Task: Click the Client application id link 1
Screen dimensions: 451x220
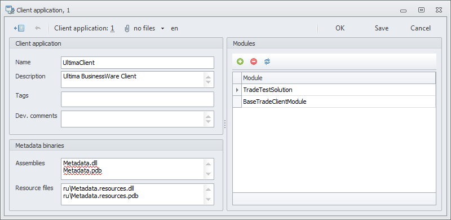Action: (x=112, y=28)
